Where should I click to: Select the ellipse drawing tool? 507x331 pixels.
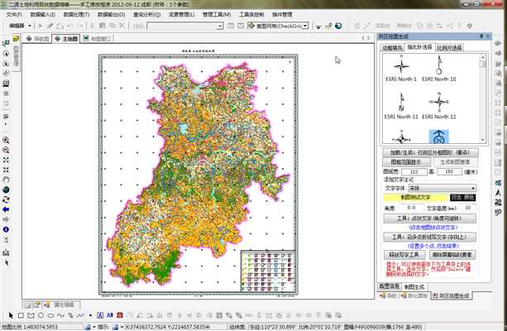click(50, 315)
